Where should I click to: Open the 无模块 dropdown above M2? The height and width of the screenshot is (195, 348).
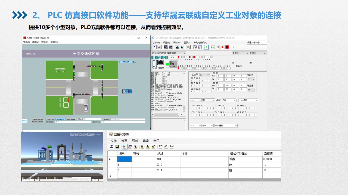(258, 53)
